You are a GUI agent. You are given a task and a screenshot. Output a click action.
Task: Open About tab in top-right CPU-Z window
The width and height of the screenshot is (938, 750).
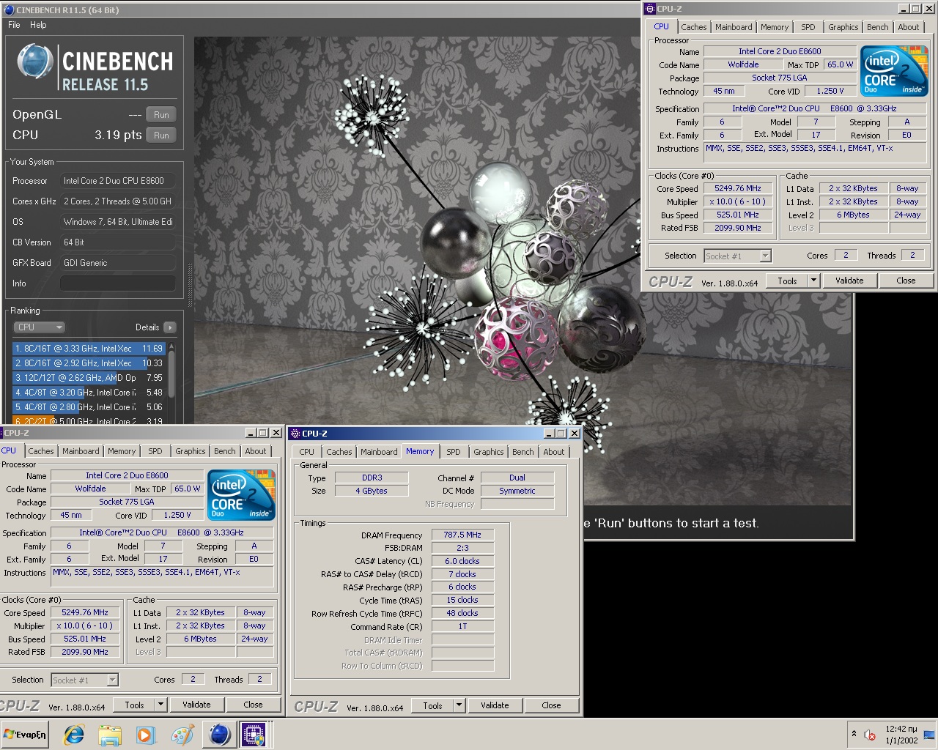908,27
